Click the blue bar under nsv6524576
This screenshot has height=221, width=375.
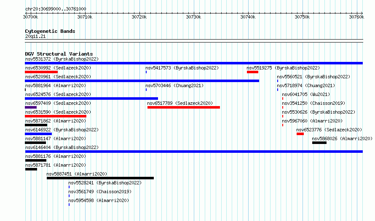[x=91, y=99]
